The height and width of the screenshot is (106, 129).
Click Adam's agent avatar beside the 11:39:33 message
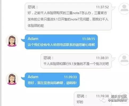click(x=12, y=79)
